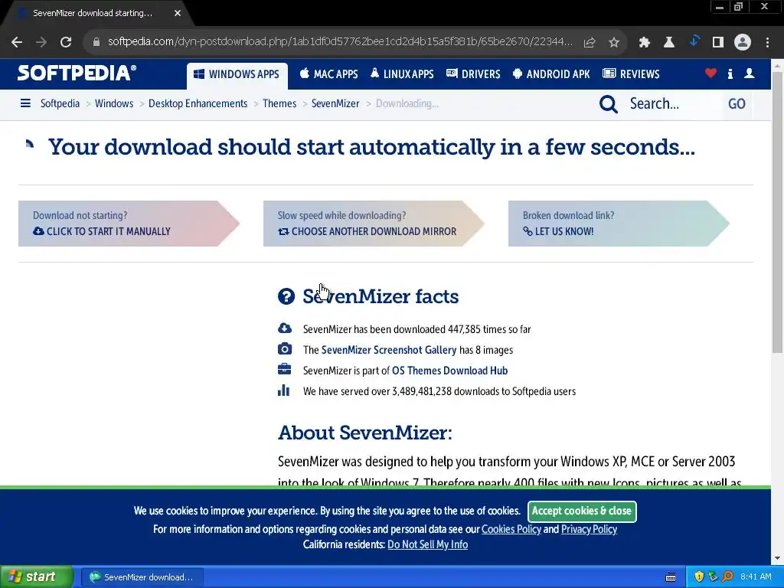Switch to the Mac Apps section

(328, 74)
